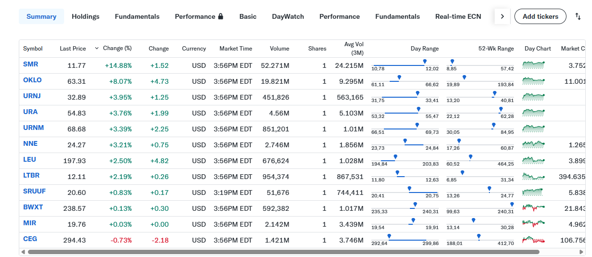
Task: Open the SMR day chart sparkline
Action: [x=533, y=64]
